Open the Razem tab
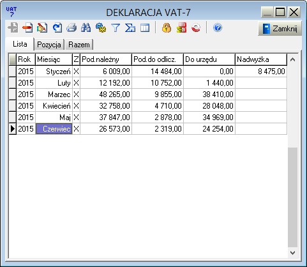The height and width of the screenshot is (267, 307). pyautogui.click(x=79, y=45)
